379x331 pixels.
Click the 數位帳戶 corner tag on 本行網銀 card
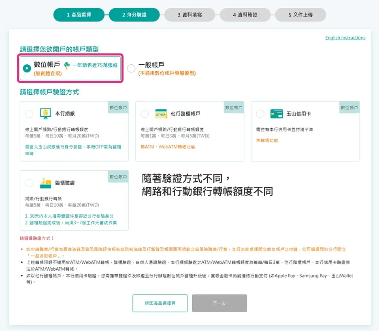pos(119,107)
